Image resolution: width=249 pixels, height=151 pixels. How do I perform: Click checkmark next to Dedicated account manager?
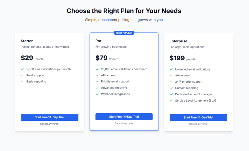[x=171, y=94]
